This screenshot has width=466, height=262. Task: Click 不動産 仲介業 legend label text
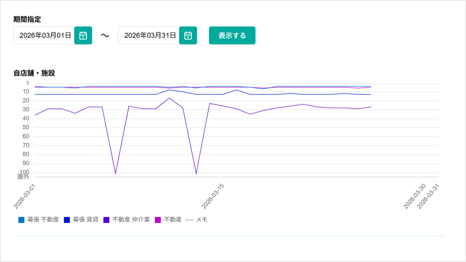pos(131,220)
